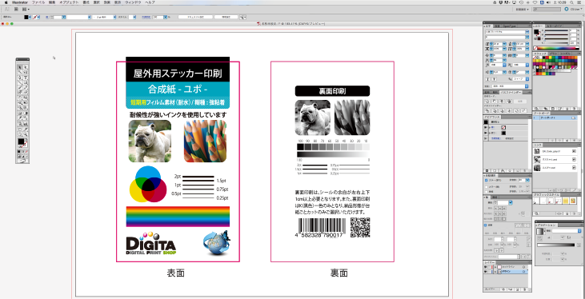Hide the カットライン layer
585x299 pixels.
pyautogui.click(x=486, y=267)
